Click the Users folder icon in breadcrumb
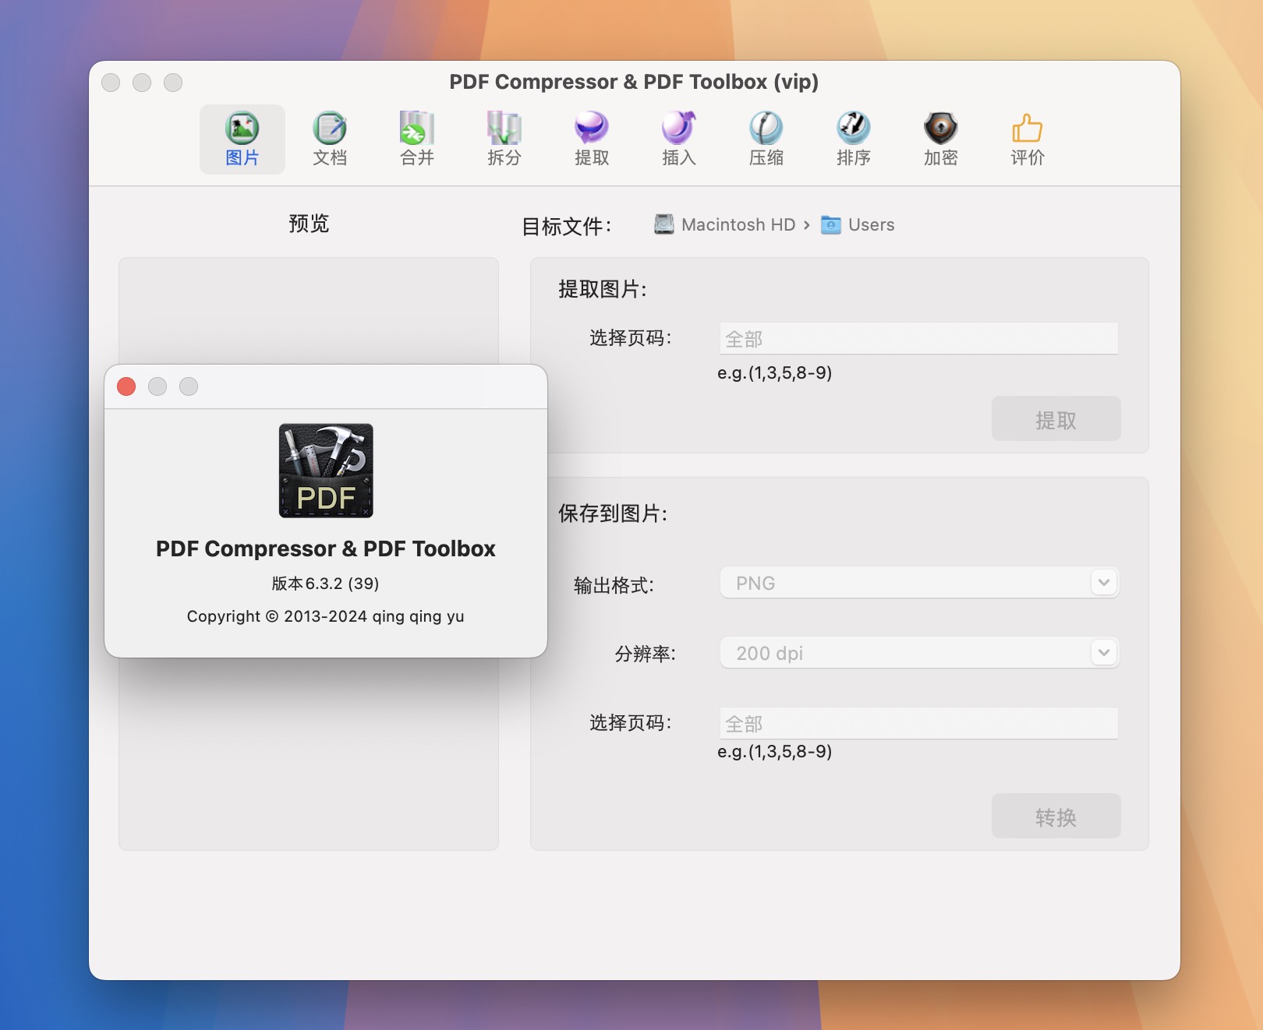The height and width of the screenshot is (1030, 1263). [x=831, y=224]
